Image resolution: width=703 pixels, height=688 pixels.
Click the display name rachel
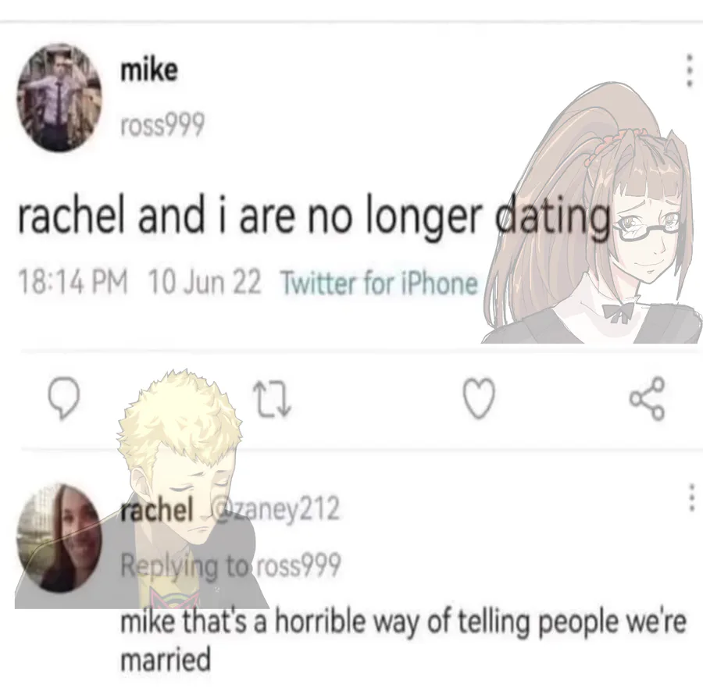point(157,509)
